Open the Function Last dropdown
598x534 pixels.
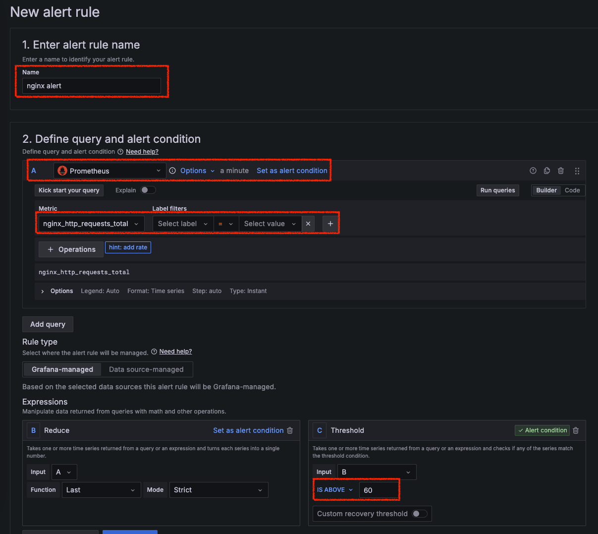pos(101,490)
